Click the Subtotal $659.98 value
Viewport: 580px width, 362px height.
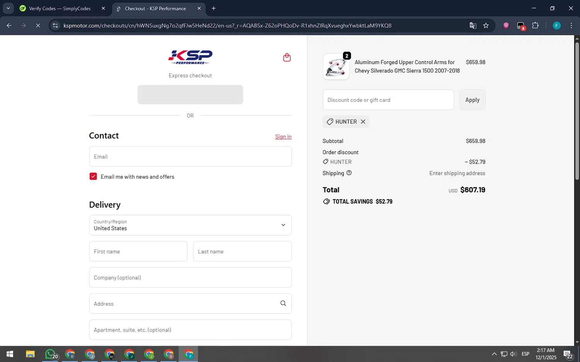[x=475, y=141]
